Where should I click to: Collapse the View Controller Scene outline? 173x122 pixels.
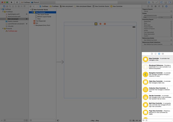(30, 10)
